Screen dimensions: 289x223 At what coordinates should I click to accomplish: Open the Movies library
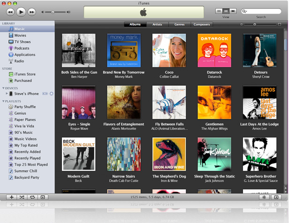27,35
